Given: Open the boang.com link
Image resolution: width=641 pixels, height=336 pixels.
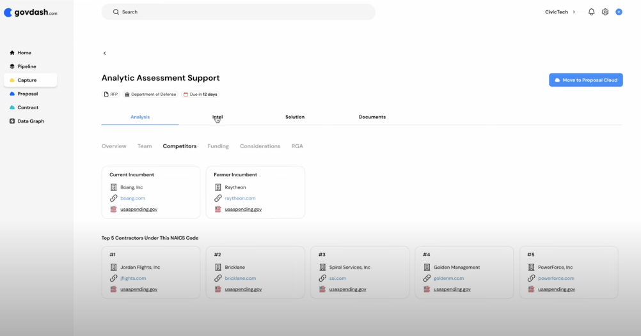Looking at the screenshot, I should pyautogui.click(x=132, y=198).
